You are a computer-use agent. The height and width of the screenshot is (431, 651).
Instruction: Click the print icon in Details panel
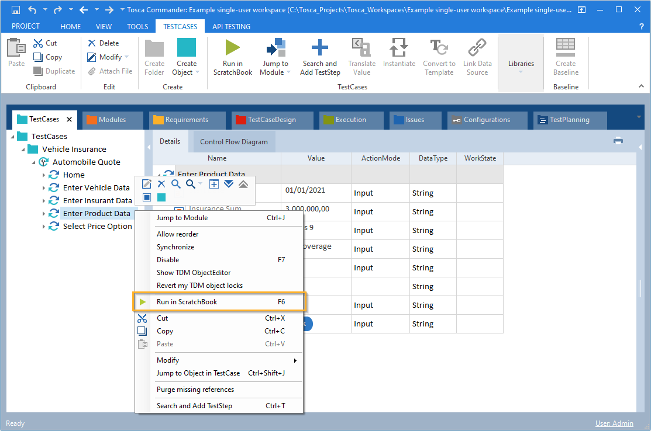(618, 141)
